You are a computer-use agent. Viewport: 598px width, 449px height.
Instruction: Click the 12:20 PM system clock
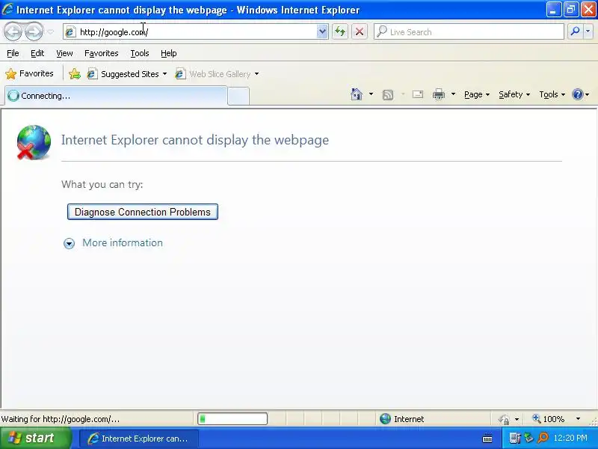click(x=570, y=438)
